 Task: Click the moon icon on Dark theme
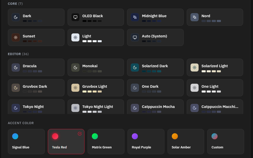[16, 17]
